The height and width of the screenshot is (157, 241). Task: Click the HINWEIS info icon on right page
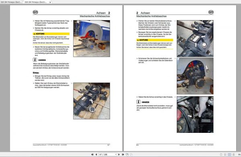(138, 102)
